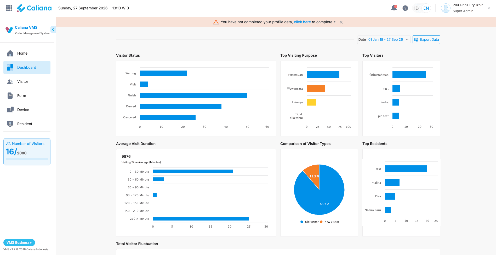
Task: Expand the user account dropdown arrow
Action: [x=489, y=8]
